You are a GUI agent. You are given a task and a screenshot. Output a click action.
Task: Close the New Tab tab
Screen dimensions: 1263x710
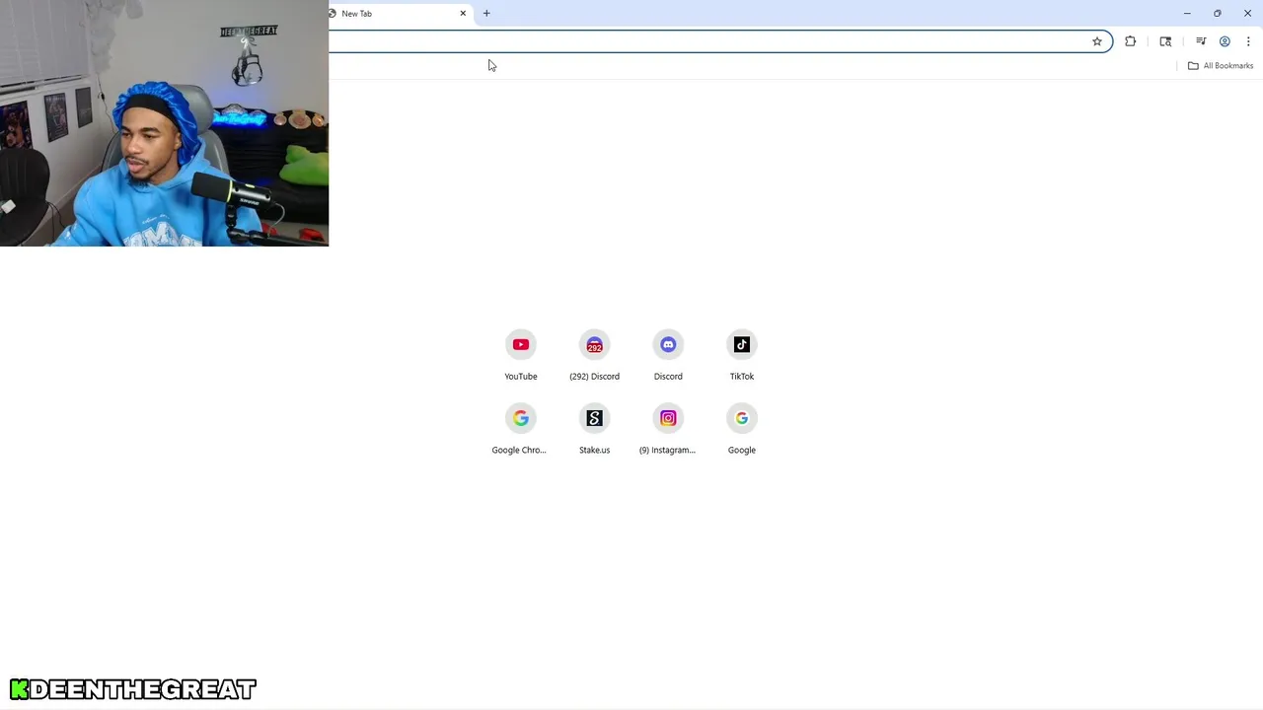463,14
